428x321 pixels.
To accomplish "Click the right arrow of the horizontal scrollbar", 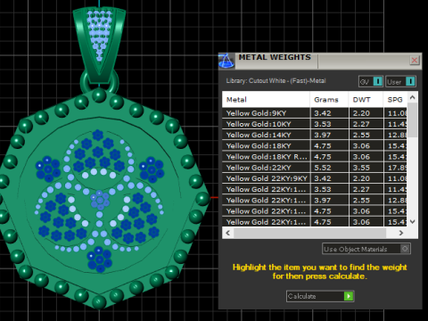I will tap(401, 233).
